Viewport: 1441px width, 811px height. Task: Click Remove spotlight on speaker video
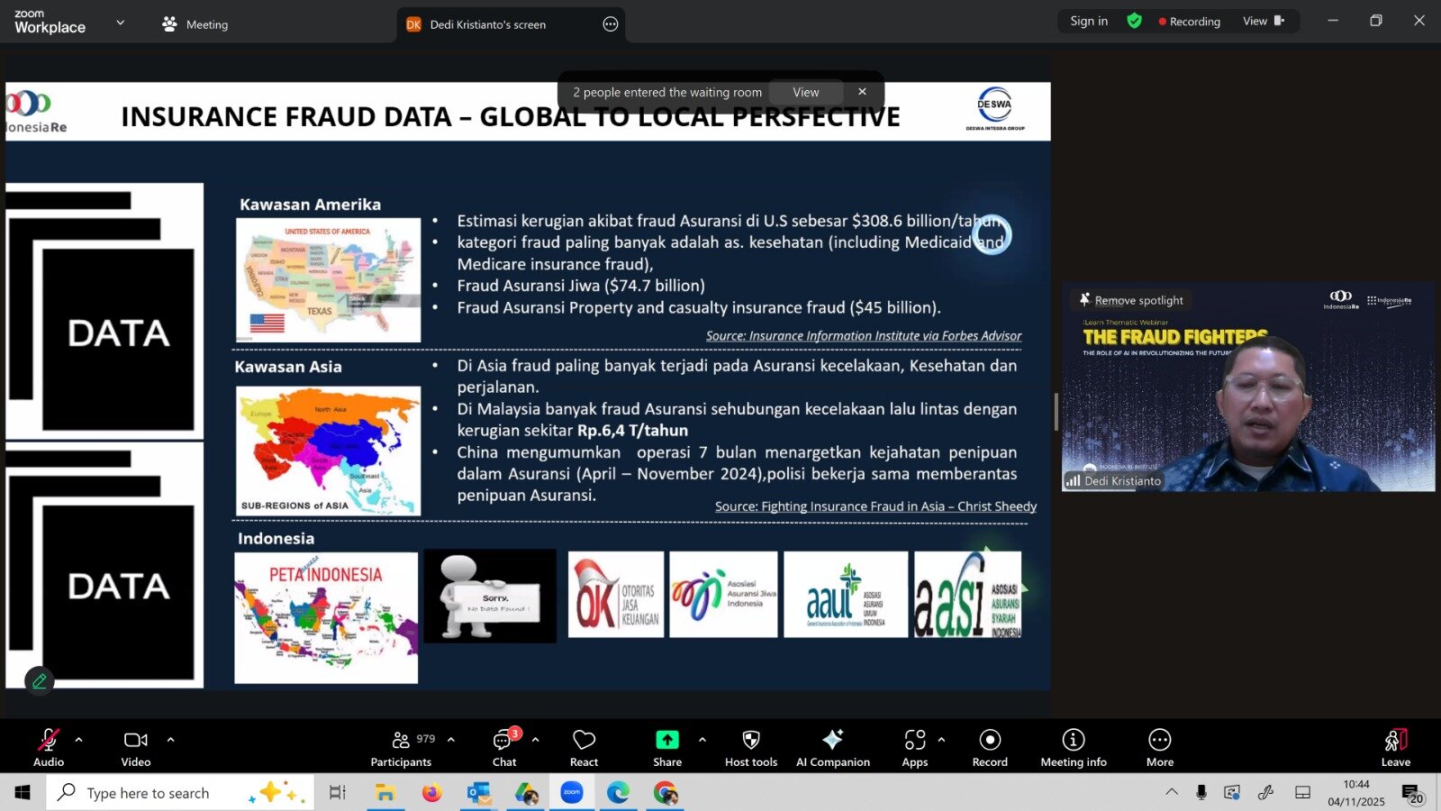(x=1131, y=300)
